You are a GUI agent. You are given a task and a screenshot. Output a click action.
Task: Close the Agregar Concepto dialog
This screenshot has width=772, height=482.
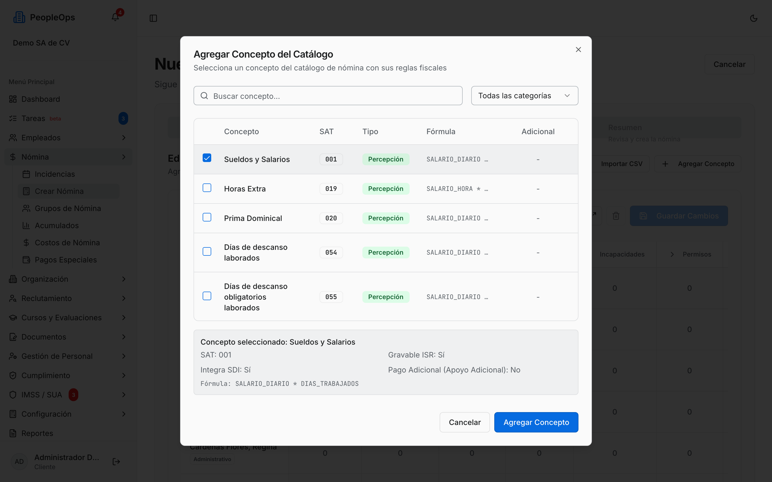coord(578,50)
